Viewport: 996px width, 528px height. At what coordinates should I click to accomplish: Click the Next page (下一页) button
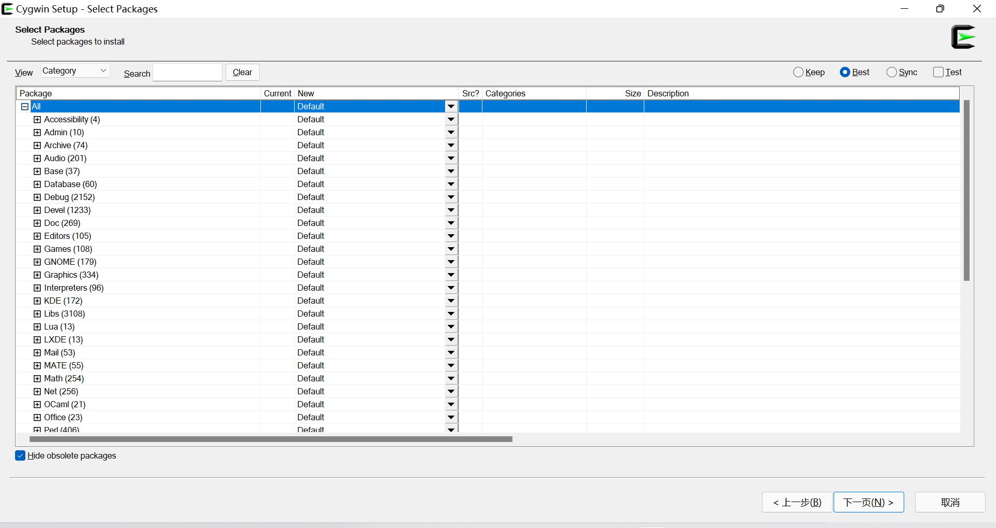tap(868, 502)
